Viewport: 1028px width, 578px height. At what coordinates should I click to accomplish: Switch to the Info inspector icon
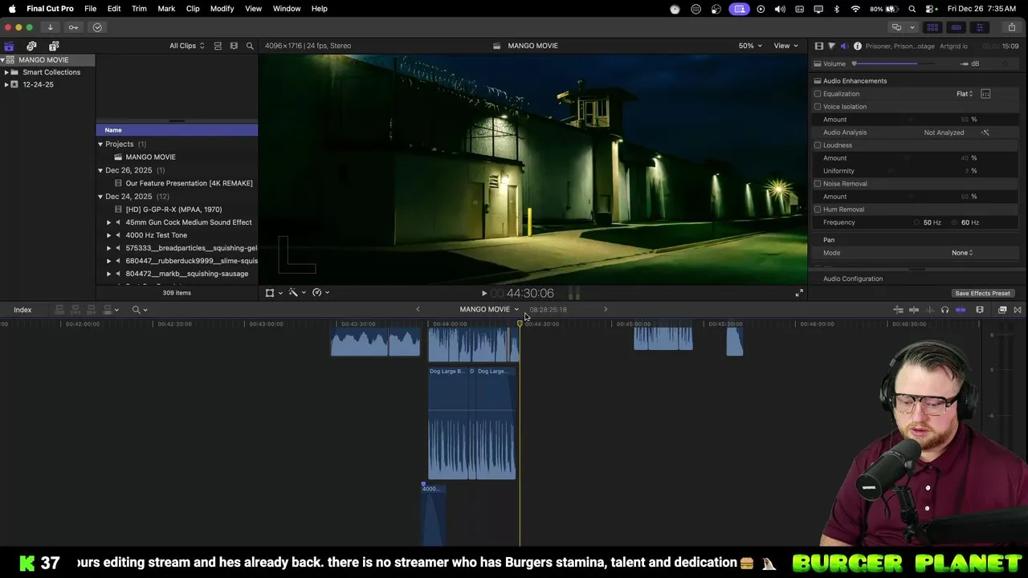[x=858, y=46]
